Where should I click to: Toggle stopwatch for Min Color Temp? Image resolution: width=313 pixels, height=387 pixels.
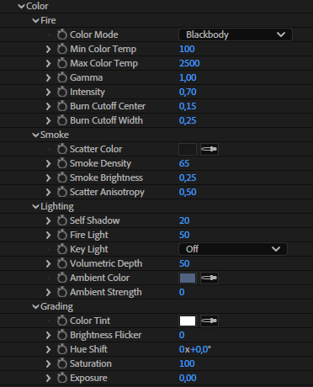[x=62, y=49]
